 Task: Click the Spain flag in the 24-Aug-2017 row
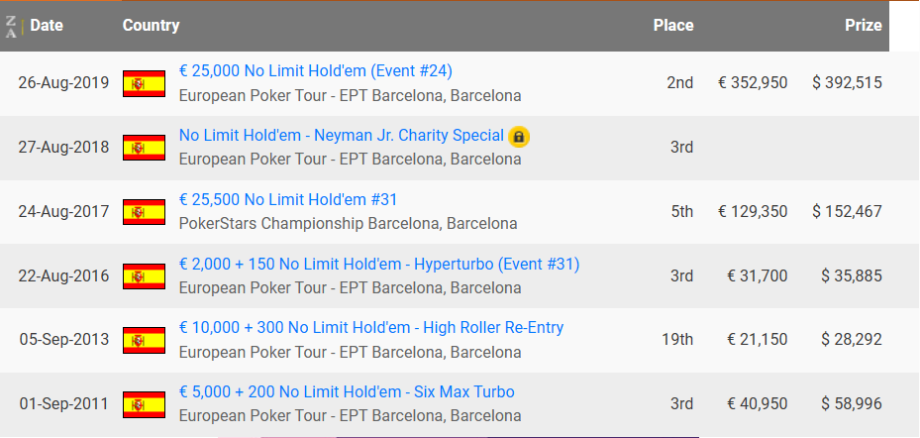(x=144, y=212)
